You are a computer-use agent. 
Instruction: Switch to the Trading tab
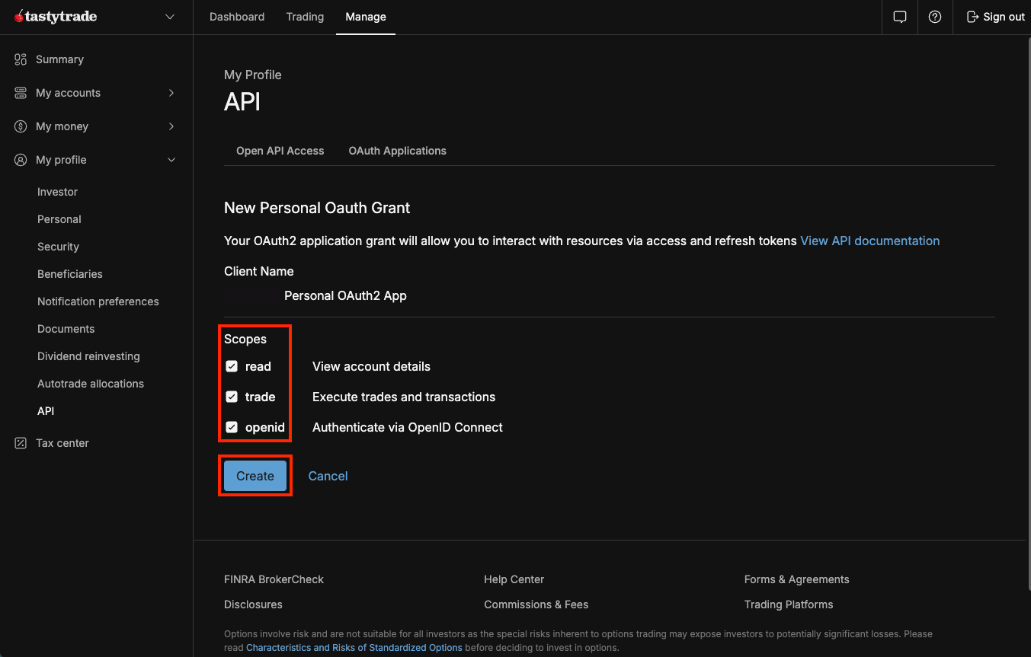click(305, 17)
